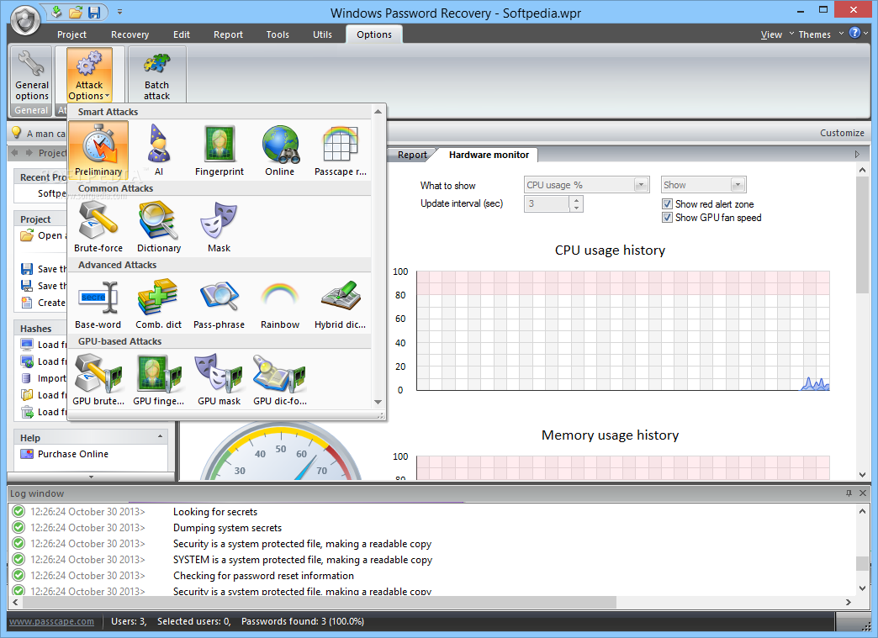Click the open folder quick-access icon
The image size is (878, 638).
[x=75, y=12]
